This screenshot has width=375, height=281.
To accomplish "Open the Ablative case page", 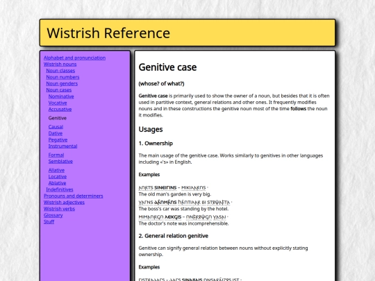I will (x=57, y=183).
